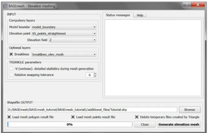Click the BASEmesh title bar icon
Image resolution: width=208 pixels, height=133 pixels.
(x=5, y=6)
